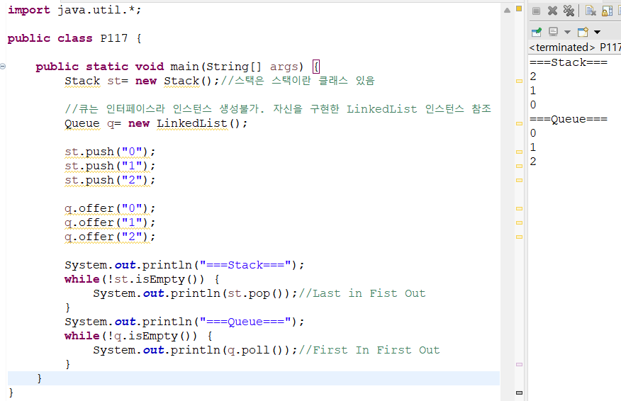Open dropdown next to Display Selected Console
Image resolution: width=621 pixels, height=401 pixels.
pos(567,32)
